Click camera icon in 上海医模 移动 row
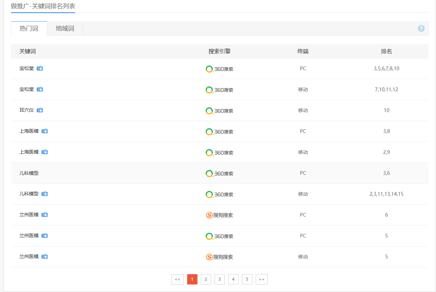 (x=45, y=152)
